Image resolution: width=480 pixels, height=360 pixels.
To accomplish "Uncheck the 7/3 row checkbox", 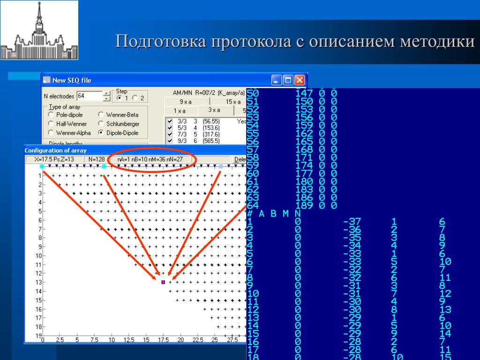I will point(170,134).
